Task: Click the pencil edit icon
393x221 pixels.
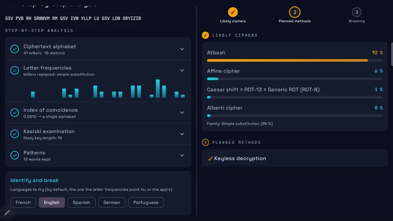Action: [x=7, y=213]
